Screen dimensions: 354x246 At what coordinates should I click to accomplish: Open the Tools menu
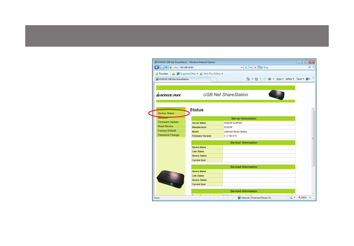tap(300, 79)
